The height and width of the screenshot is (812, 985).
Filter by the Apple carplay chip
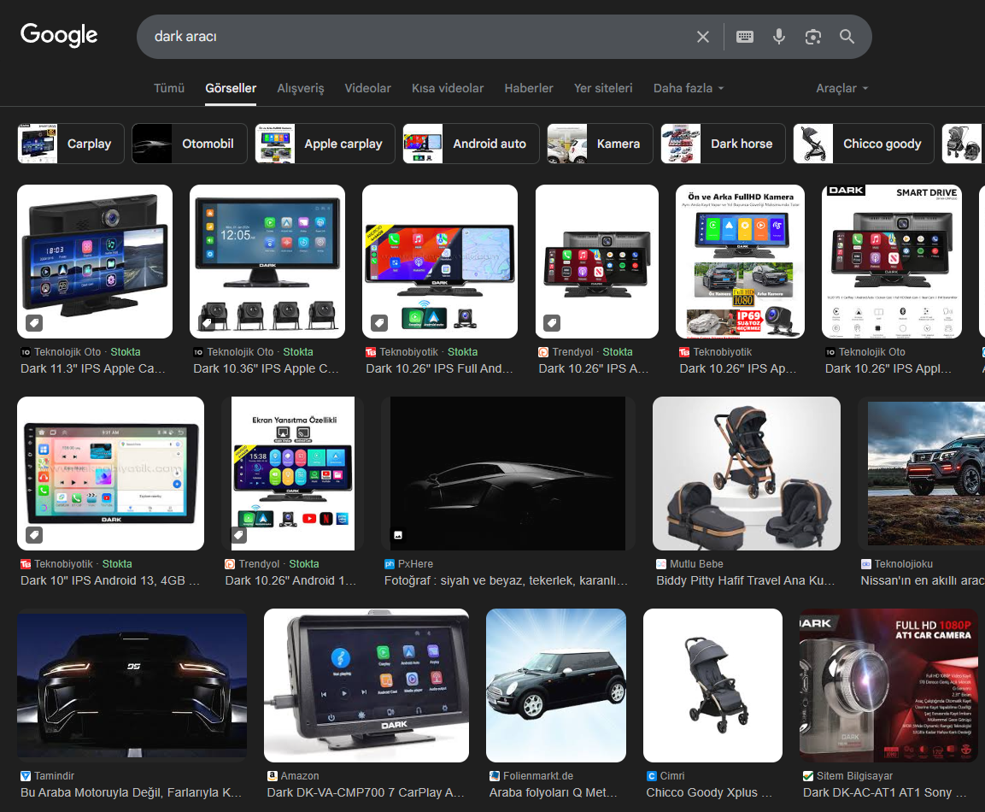tap(325, 144)
